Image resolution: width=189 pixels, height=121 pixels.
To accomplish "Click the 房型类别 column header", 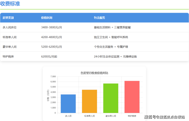I will coord(8,18).
